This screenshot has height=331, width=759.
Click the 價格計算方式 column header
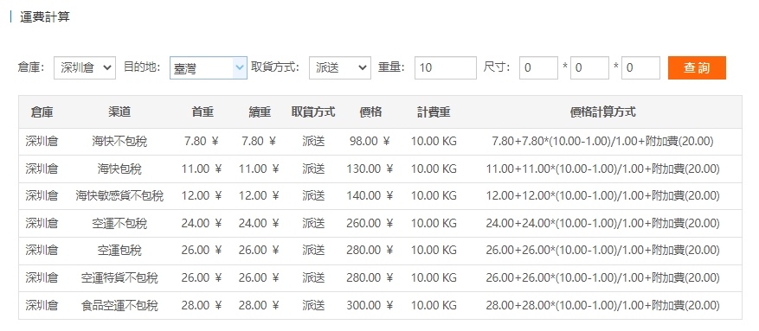click(602, 112)
